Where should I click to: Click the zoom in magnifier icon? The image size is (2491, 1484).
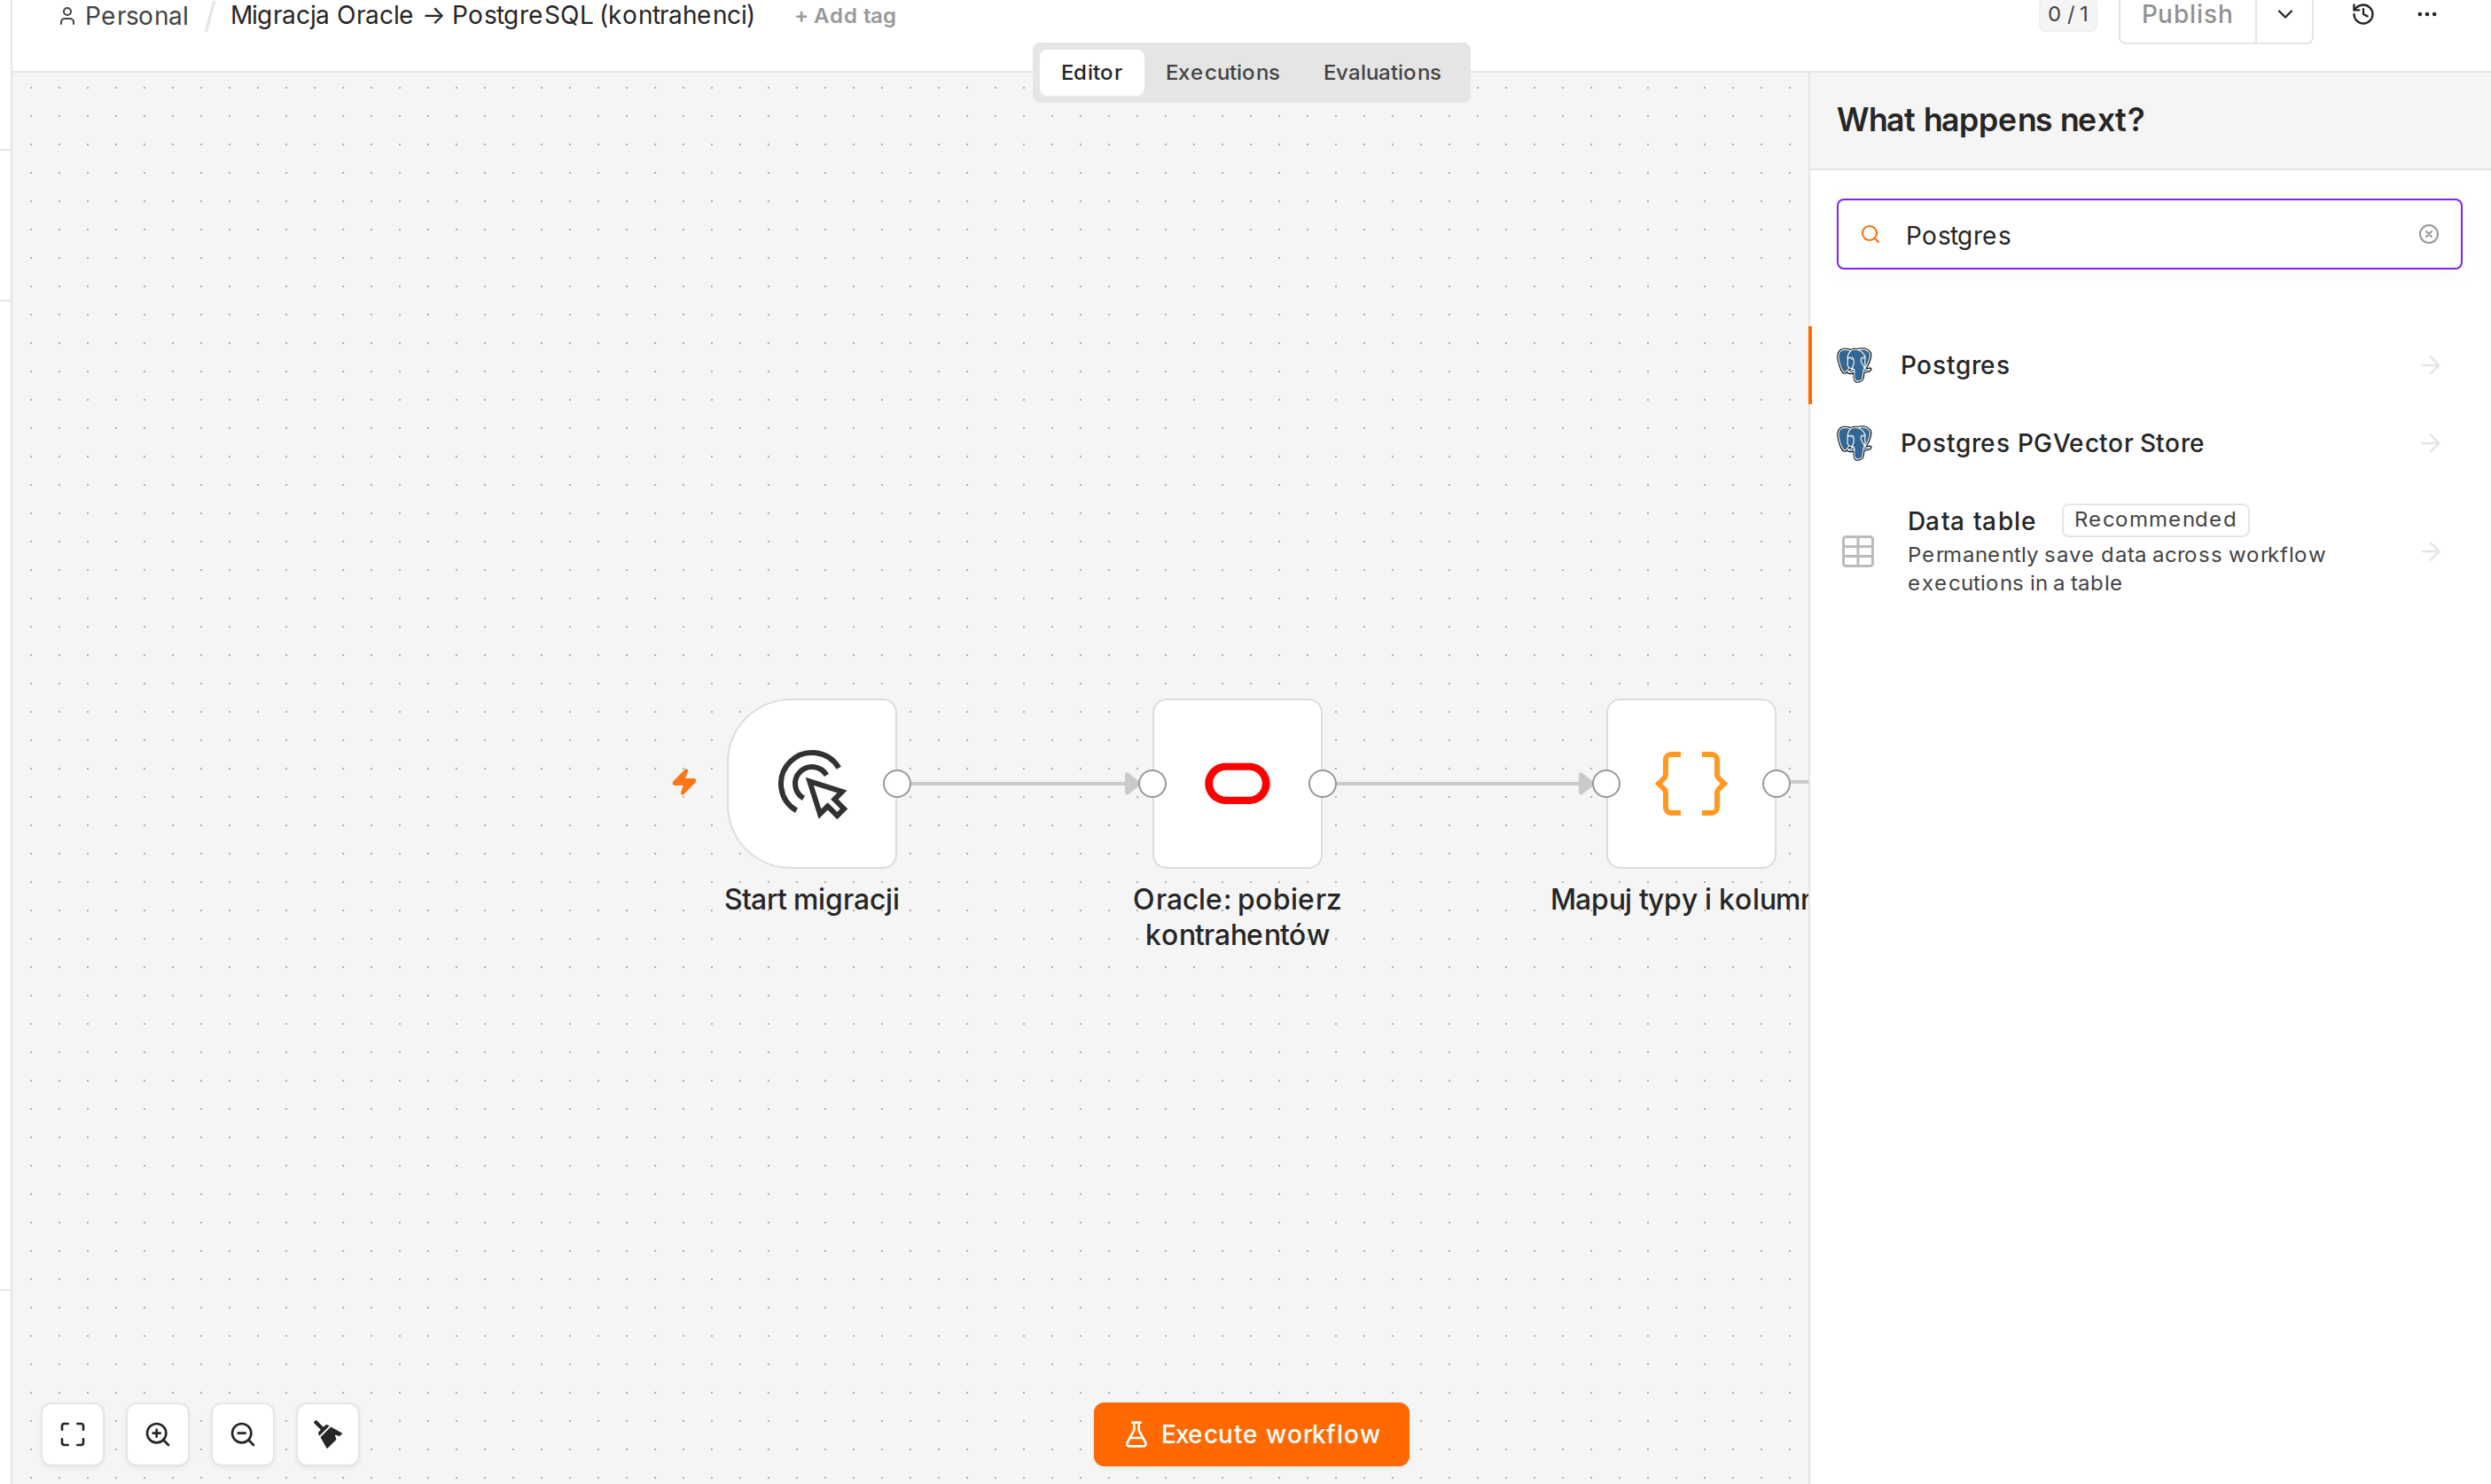(x=158, y=1434)
